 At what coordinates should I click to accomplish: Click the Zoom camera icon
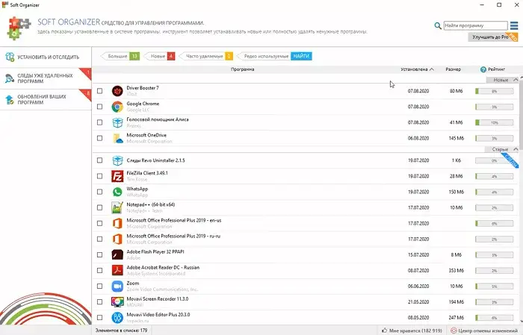117,286
